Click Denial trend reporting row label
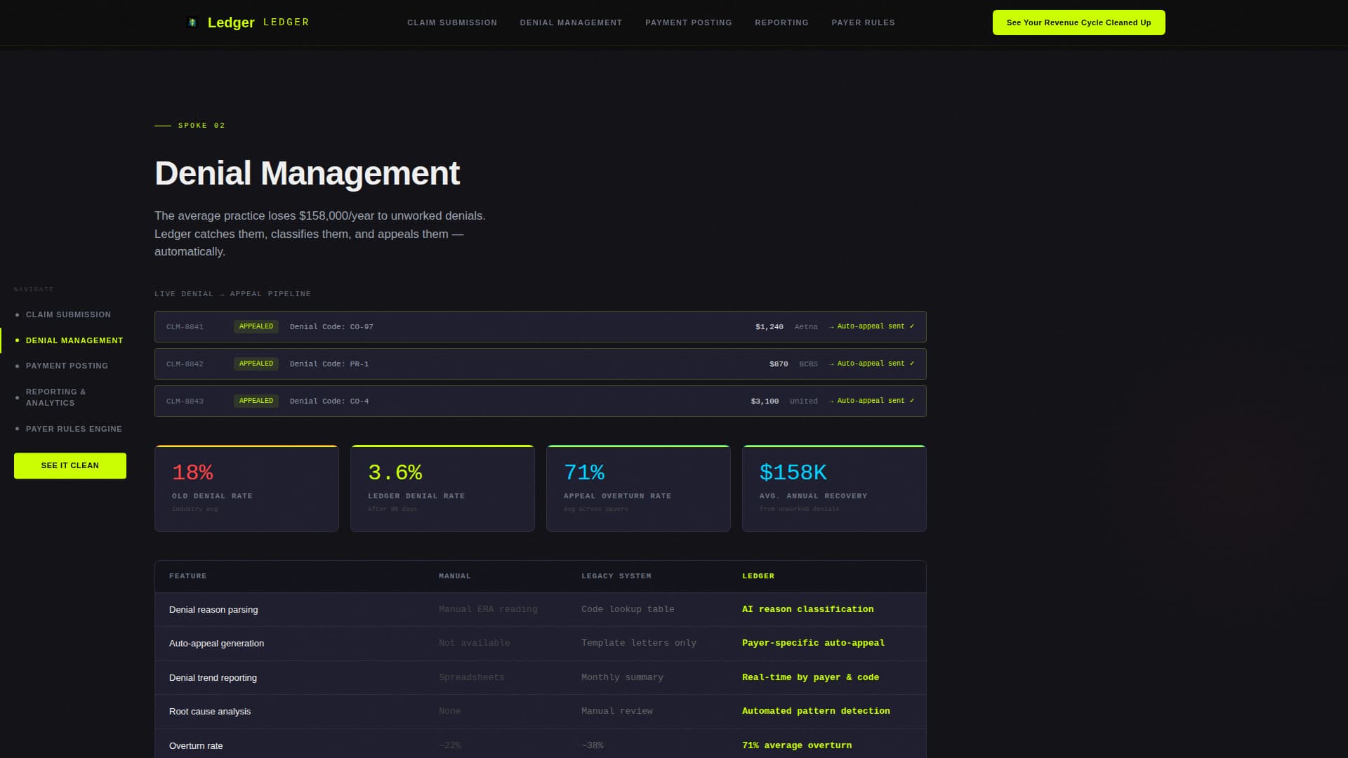Image resolution: width=1348 pixels, height=758 pixels. 213,678
